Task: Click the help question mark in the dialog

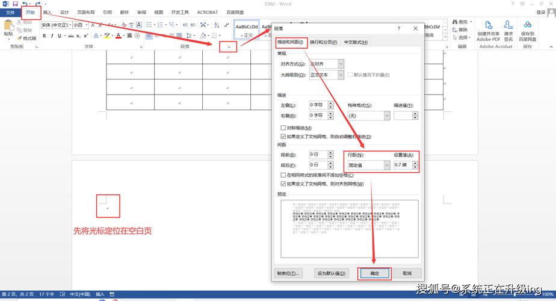Action: tap(399, 28)
